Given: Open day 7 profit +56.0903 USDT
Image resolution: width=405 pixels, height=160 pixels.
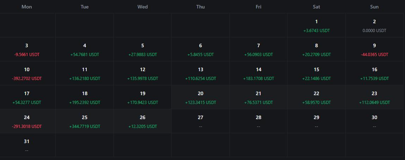Looking at the screenshot, I should 258,49.
